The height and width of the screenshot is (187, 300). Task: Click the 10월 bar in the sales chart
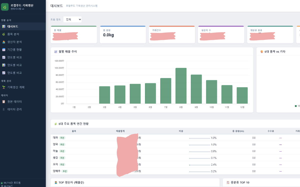coord(211,92)
